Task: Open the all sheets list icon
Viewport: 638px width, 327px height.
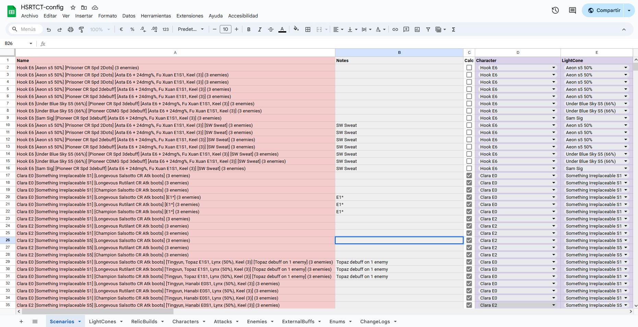Action: coord(35,322)
